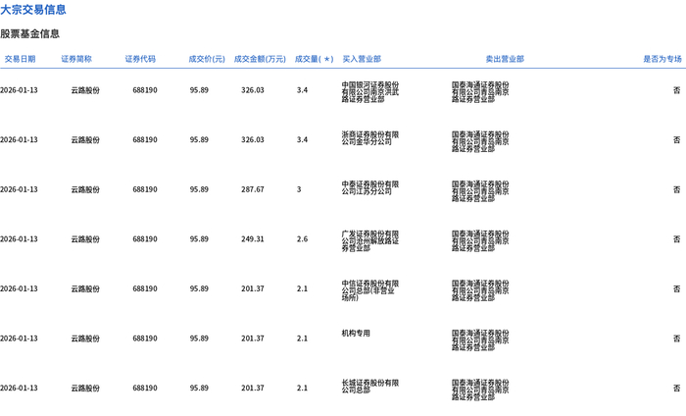Select the 机构专用 buyer cell
The width and height of the screenshot is (686, 416).
pyautogui.click(x=356, y=334)
